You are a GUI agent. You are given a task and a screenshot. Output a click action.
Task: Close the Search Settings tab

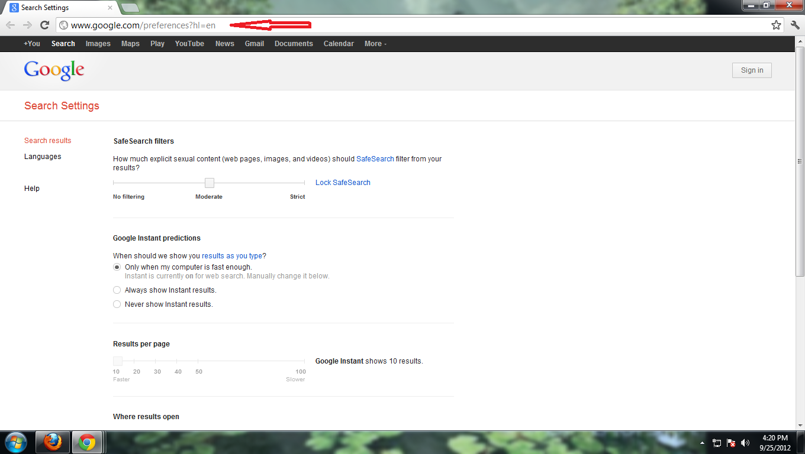[110, 8]
